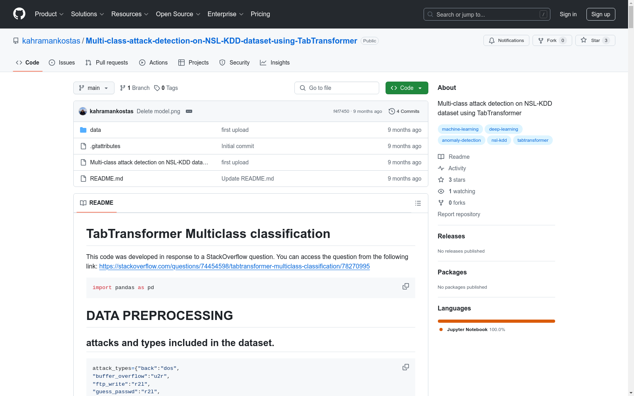The image size is (634, 396).
Task: Open the Pricing link
Action: pyautogui.click(x=260, y=14)
